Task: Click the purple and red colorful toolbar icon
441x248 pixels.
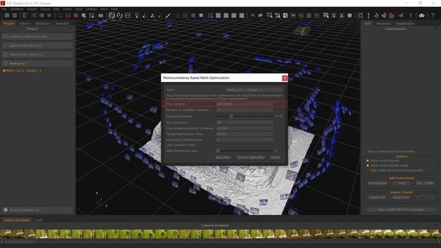Action: coord(401,15)
